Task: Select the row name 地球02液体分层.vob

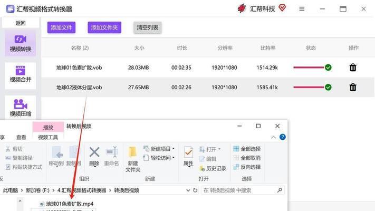Action: (x=79, y=88)
